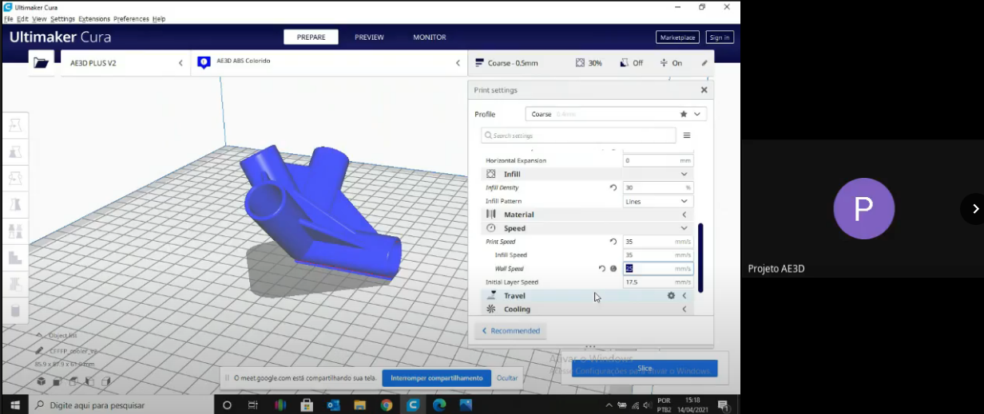Image resolution: width=984 pixels, height=414 pixels.
Task: Reset Wall Speed with revert arrow
Action: (x=602, y=269)
